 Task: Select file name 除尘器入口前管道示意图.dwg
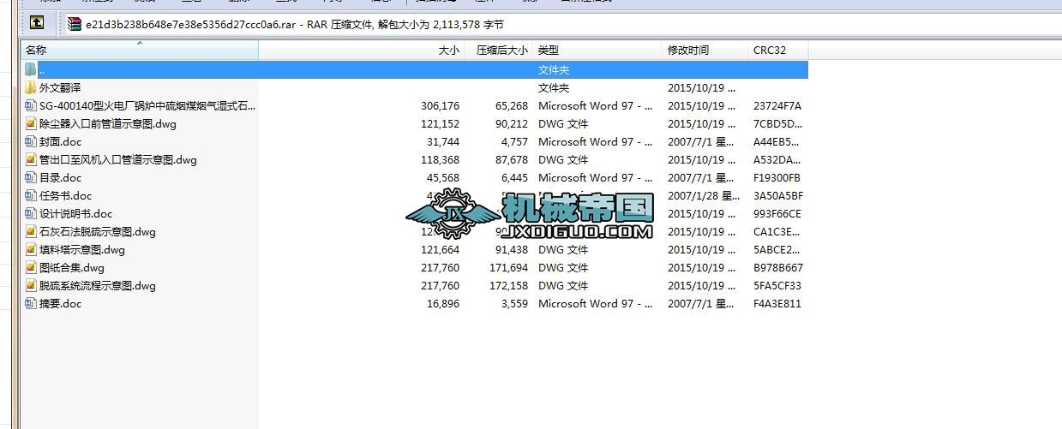(x=108, y=123)
